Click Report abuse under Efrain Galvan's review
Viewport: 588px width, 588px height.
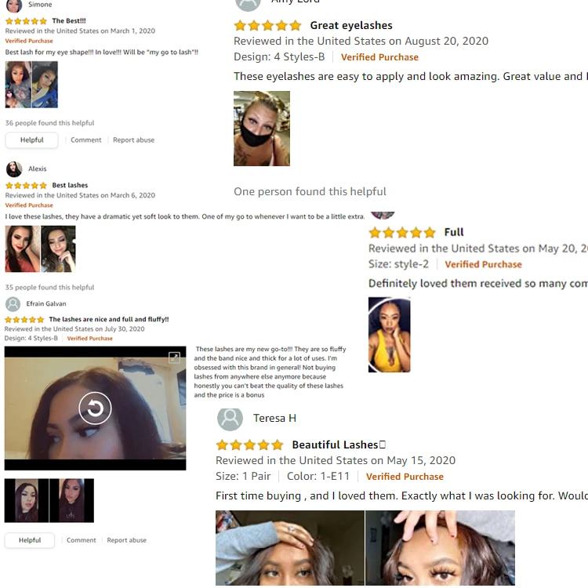[x=127, y=540]
